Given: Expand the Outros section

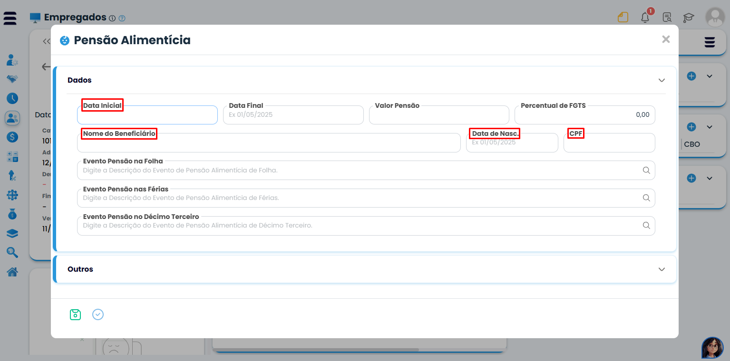Looking at the screenshot, I should coord(662,269).
